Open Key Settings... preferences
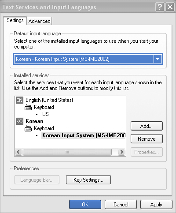The height and width of the screenshot is (213, 176). (x=88, y=180)
